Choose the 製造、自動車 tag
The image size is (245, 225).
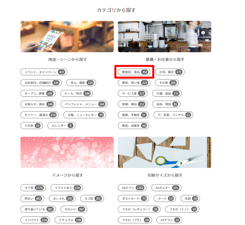(x=134, y=126)
